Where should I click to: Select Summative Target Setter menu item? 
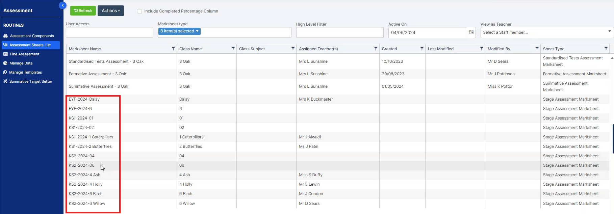click(x=30, y=81)
